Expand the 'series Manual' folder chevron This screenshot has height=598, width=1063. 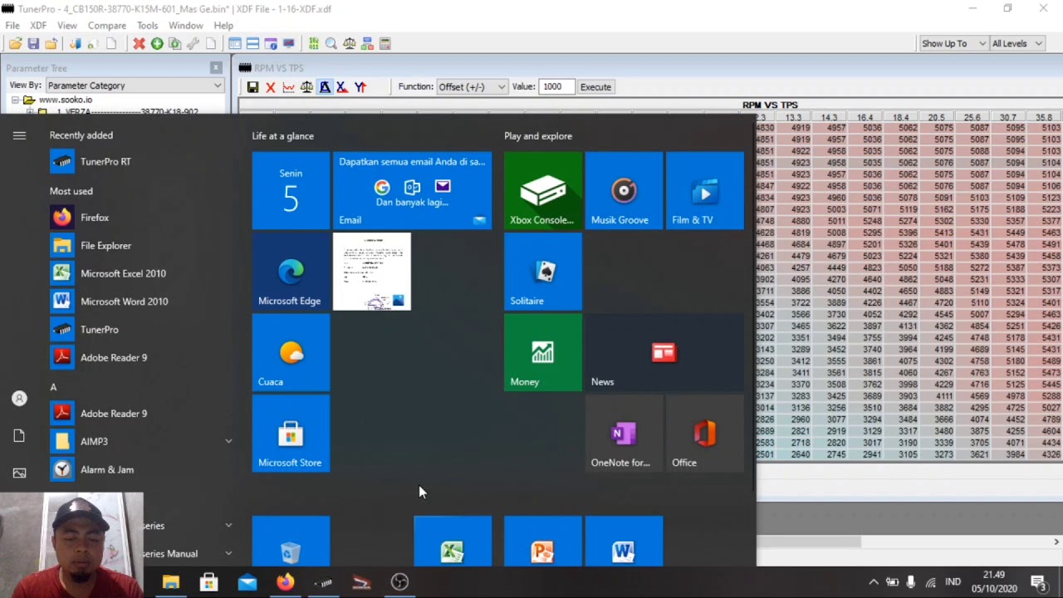(x=229, y=554)
